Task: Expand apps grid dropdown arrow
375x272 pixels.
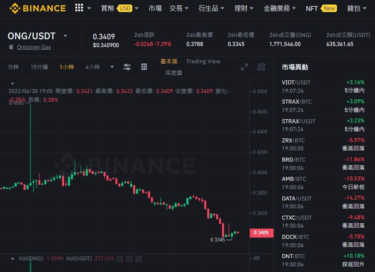Action: coord(89,8)
